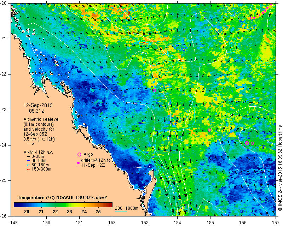The height and width of the screenshot is (226, 283).
Task: Click longitude axis label 154
Action: (x=178, y=222)
